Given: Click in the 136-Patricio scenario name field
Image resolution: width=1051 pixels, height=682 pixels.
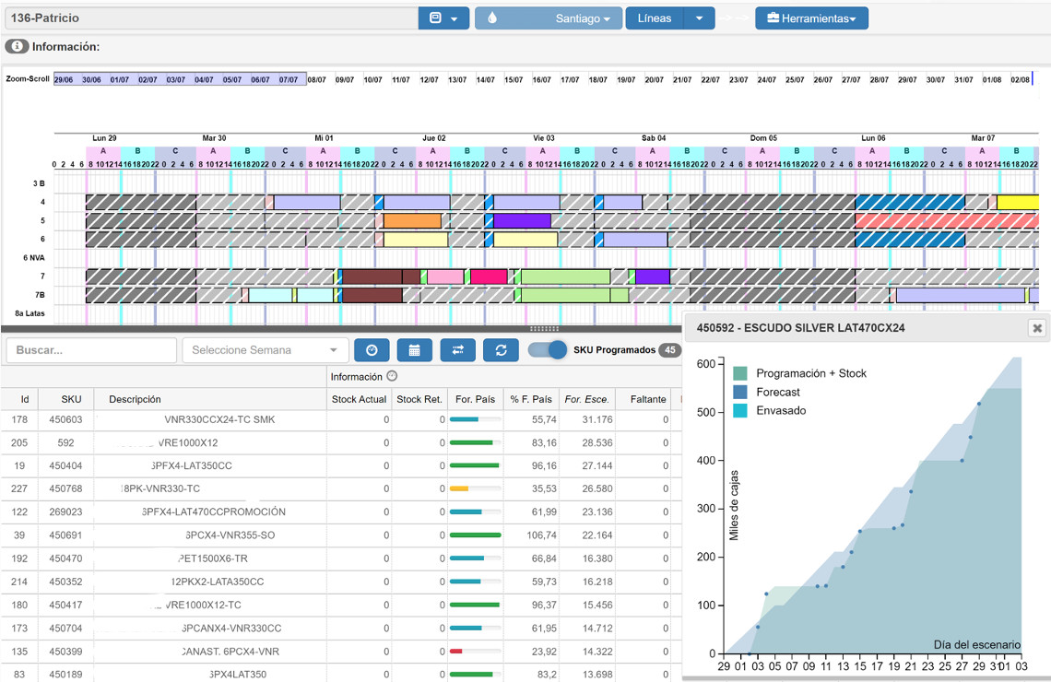Looking at the screenshot, I should click(x=211, y=18).
